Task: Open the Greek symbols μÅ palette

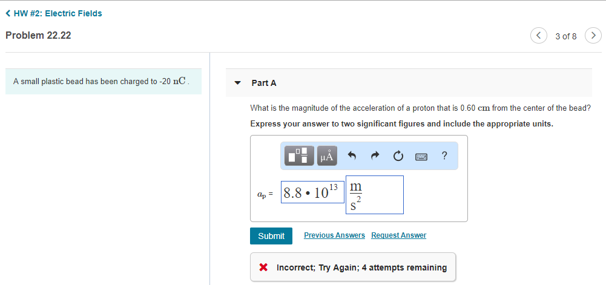Action: click(x=327, y=156)
